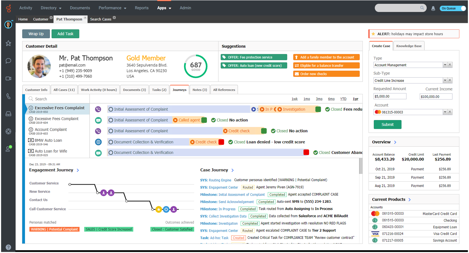Open the help question mark icon
This screenshot has width=469, height=253.
(8, 247)
